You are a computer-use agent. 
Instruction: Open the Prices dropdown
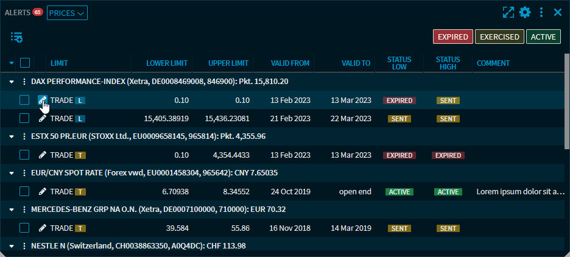tap(67, 13)
